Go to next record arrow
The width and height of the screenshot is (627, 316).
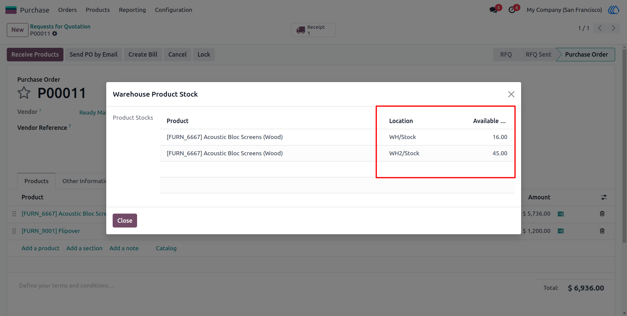pos(613,28)
